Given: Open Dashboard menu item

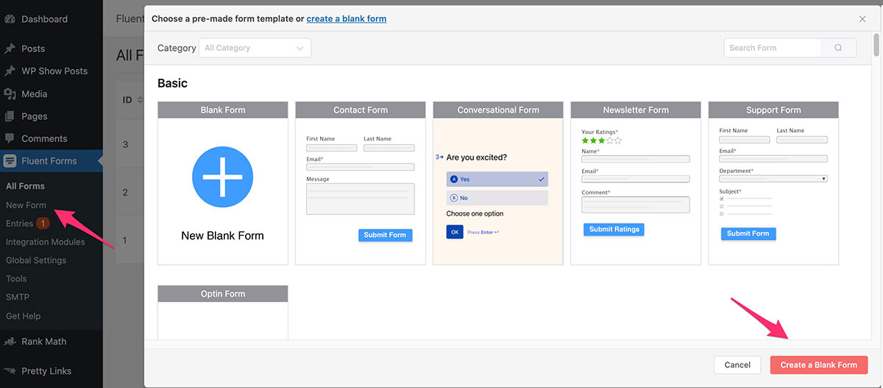Looking at the screenshot, I should (x=44, y=19).
